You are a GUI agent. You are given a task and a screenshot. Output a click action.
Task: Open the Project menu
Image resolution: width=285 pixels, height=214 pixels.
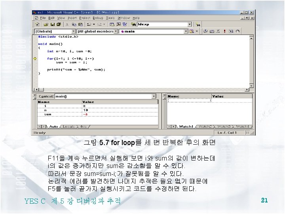(x=85, y=18)
